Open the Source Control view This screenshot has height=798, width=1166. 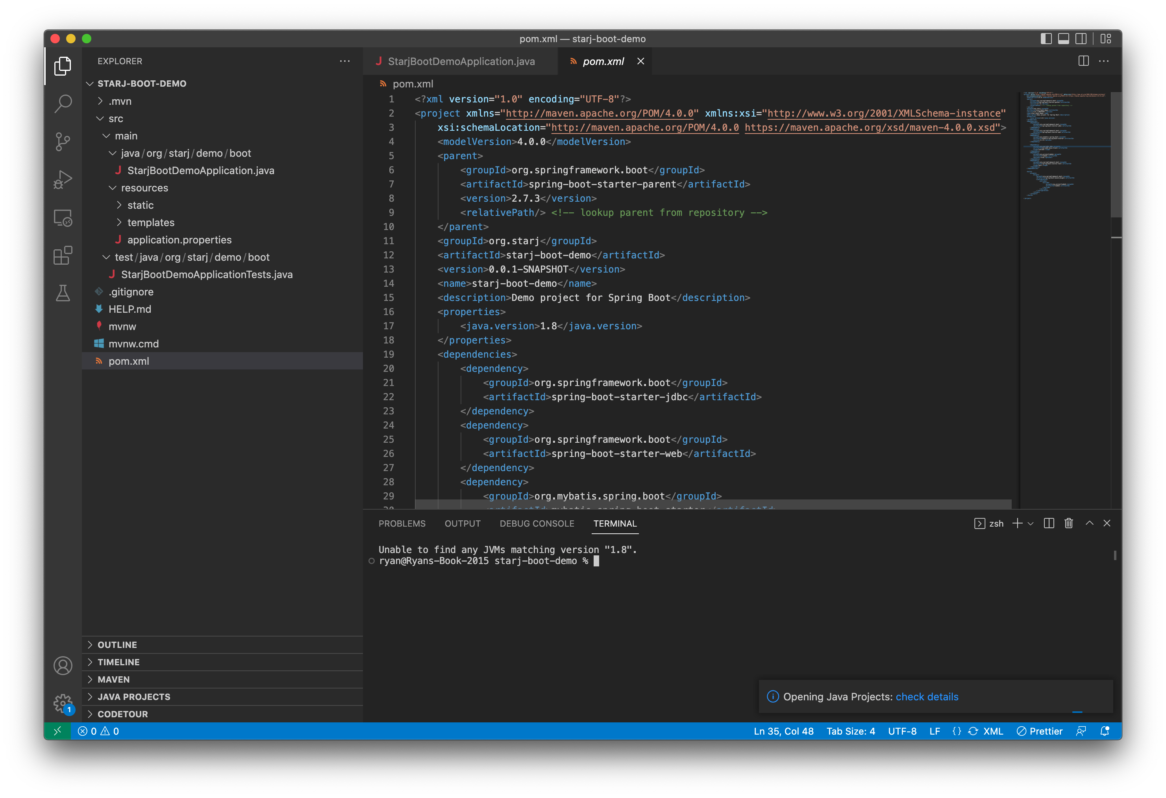[63, 141]
